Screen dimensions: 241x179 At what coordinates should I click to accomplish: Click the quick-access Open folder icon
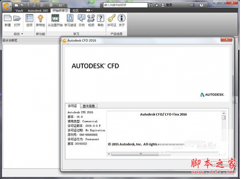[x=22, y=5]
